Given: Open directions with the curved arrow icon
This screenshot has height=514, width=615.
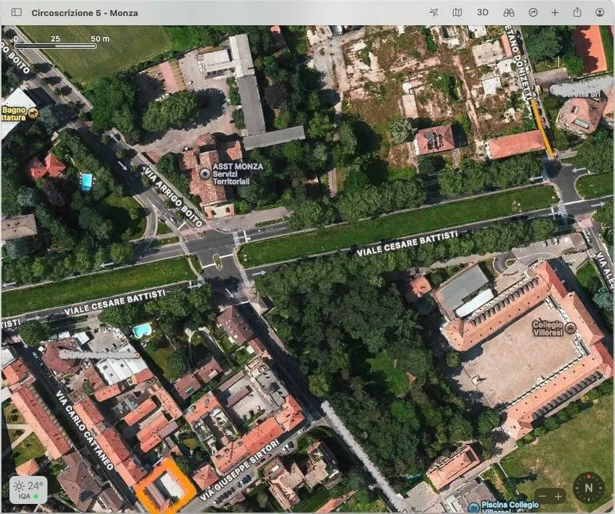Looking at the screenshot, I should pyautogui.click(x=533, y=13).
